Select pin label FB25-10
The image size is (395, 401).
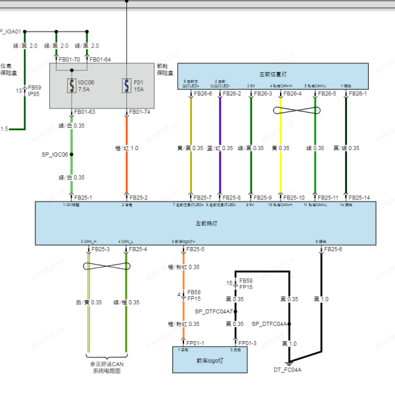click(x=294, y=198)
